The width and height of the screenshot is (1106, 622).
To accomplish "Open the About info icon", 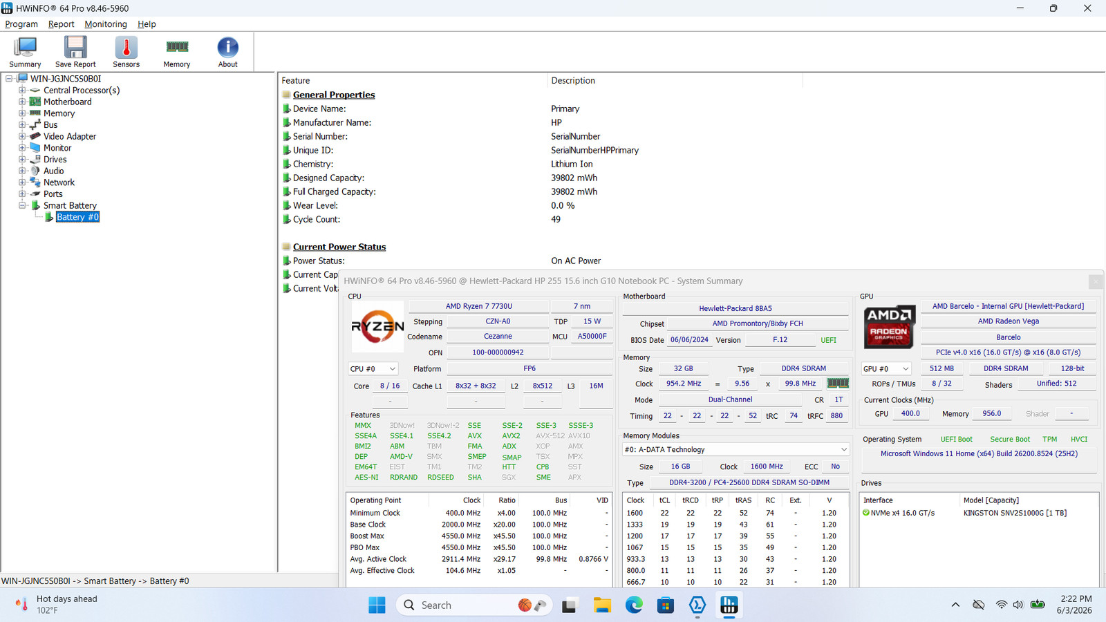I will click(227, 52).
